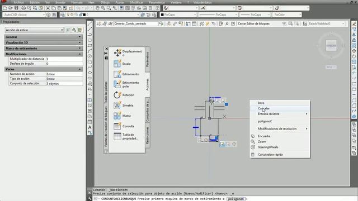Screen dimensions: 358x201
Task: Open the Modificar menu
Action: [x=136, y=2]
